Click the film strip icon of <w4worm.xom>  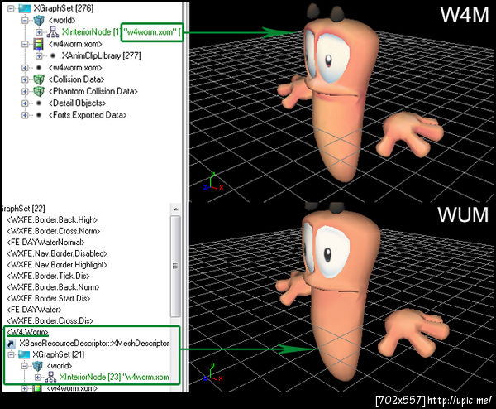coord(38,44)
